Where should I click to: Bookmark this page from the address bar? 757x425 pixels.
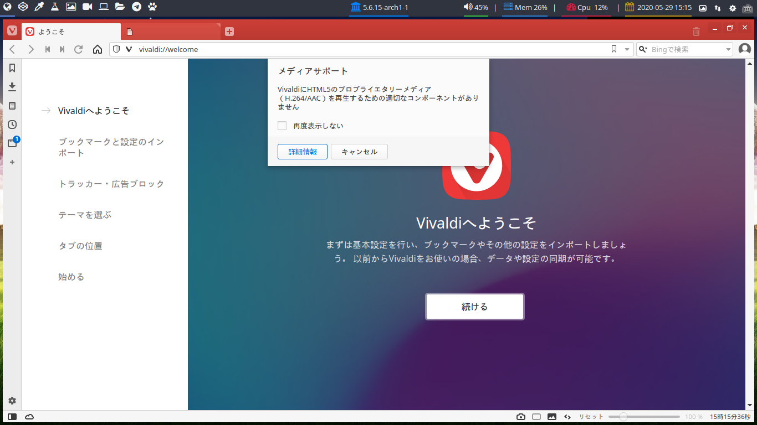click(614, 49)
